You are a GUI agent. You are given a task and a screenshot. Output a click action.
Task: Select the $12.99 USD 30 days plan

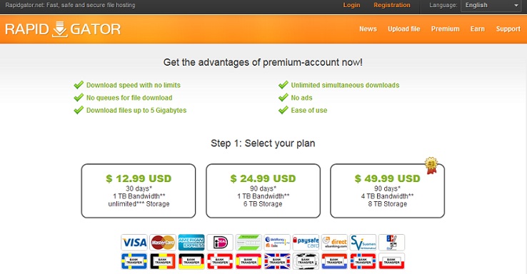[x=139, y=191]
